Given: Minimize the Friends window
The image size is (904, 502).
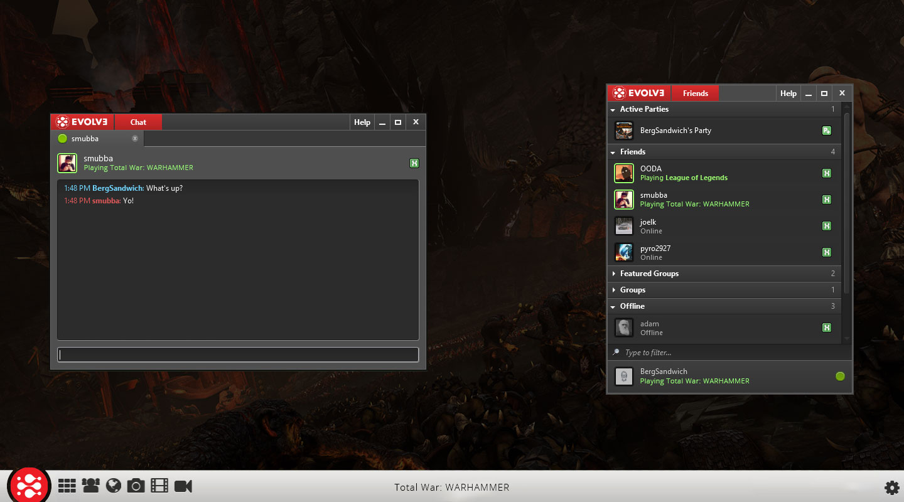Looking at the screenshot, I should click(809, 93).
